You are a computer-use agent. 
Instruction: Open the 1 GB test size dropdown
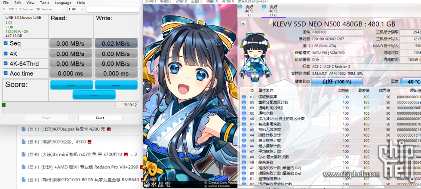coord(76,9)
